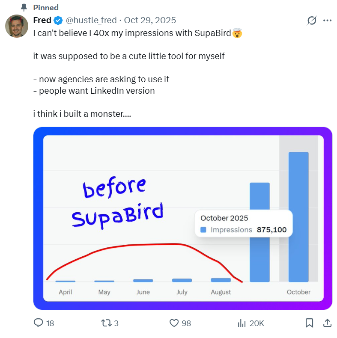Click the blue verified badge beside Fred
337x338 pixels.
59,20
